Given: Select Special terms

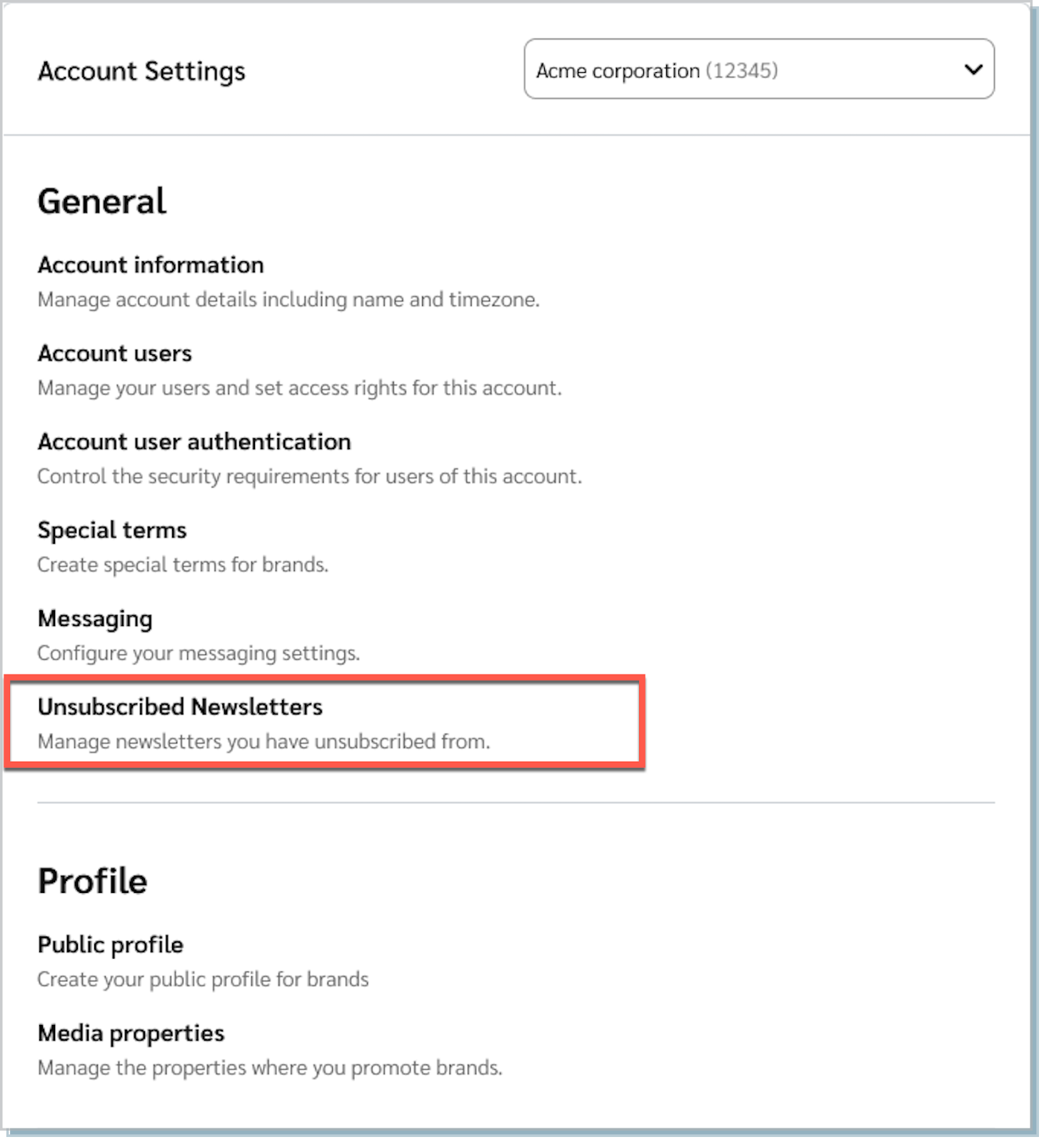Looking at the screenshot, I should coord(112,530).
